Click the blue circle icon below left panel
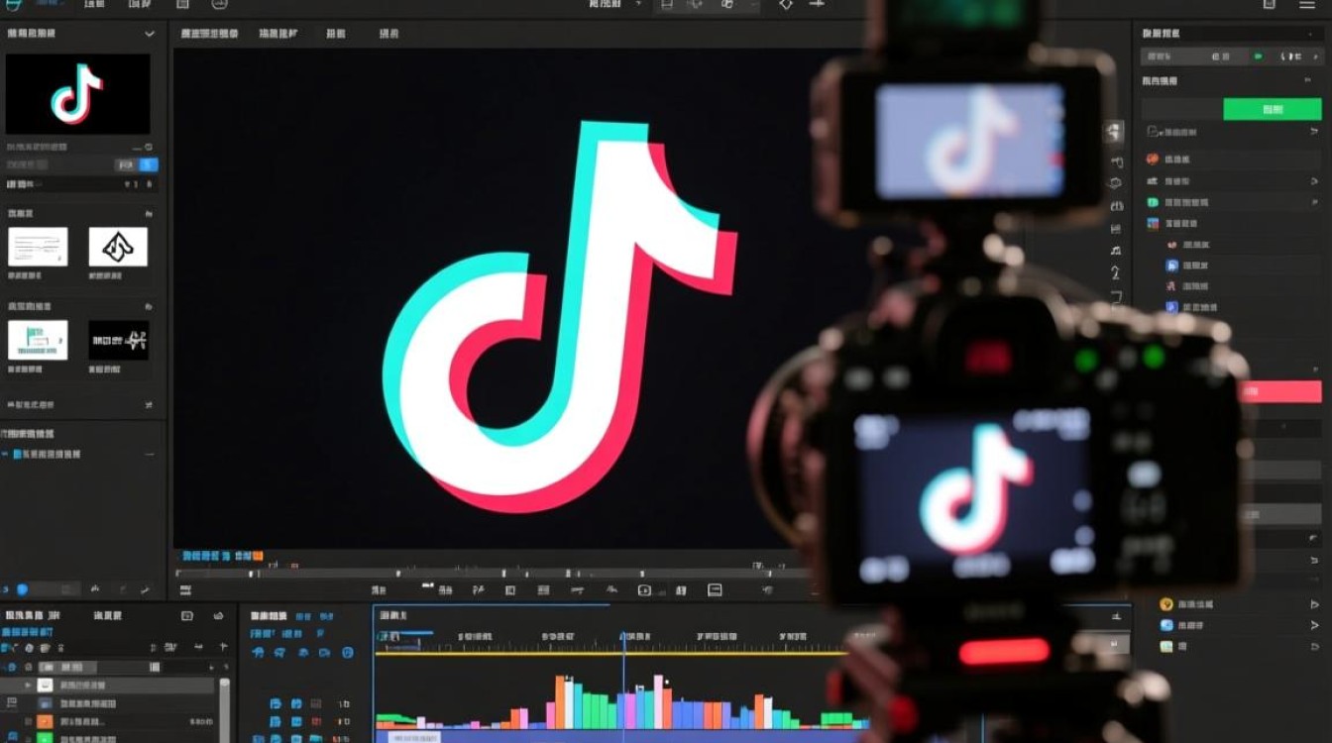 point(22,589)
